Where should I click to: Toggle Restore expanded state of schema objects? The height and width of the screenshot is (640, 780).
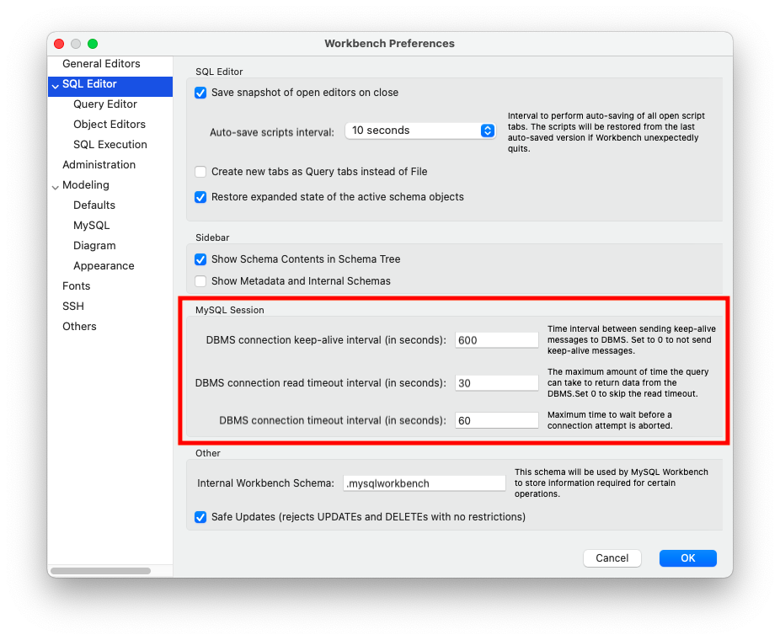pos(200,197)
